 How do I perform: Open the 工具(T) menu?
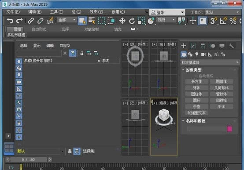[x=57, y=12]
